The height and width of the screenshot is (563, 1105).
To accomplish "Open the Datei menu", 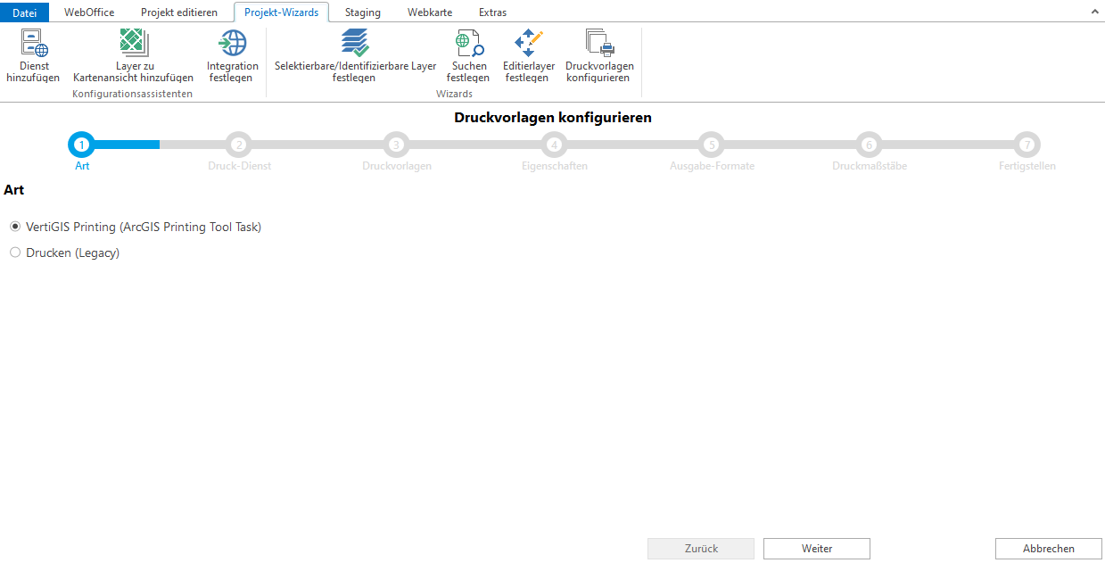I will tap(24, 12).
